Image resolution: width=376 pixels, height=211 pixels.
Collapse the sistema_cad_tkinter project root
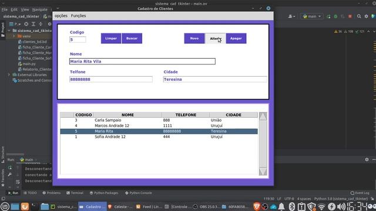[9, 30]
